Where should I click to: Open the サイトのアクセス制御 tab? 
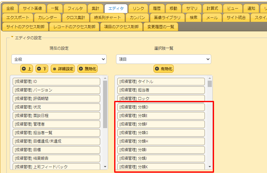click(x=25, y=27)
